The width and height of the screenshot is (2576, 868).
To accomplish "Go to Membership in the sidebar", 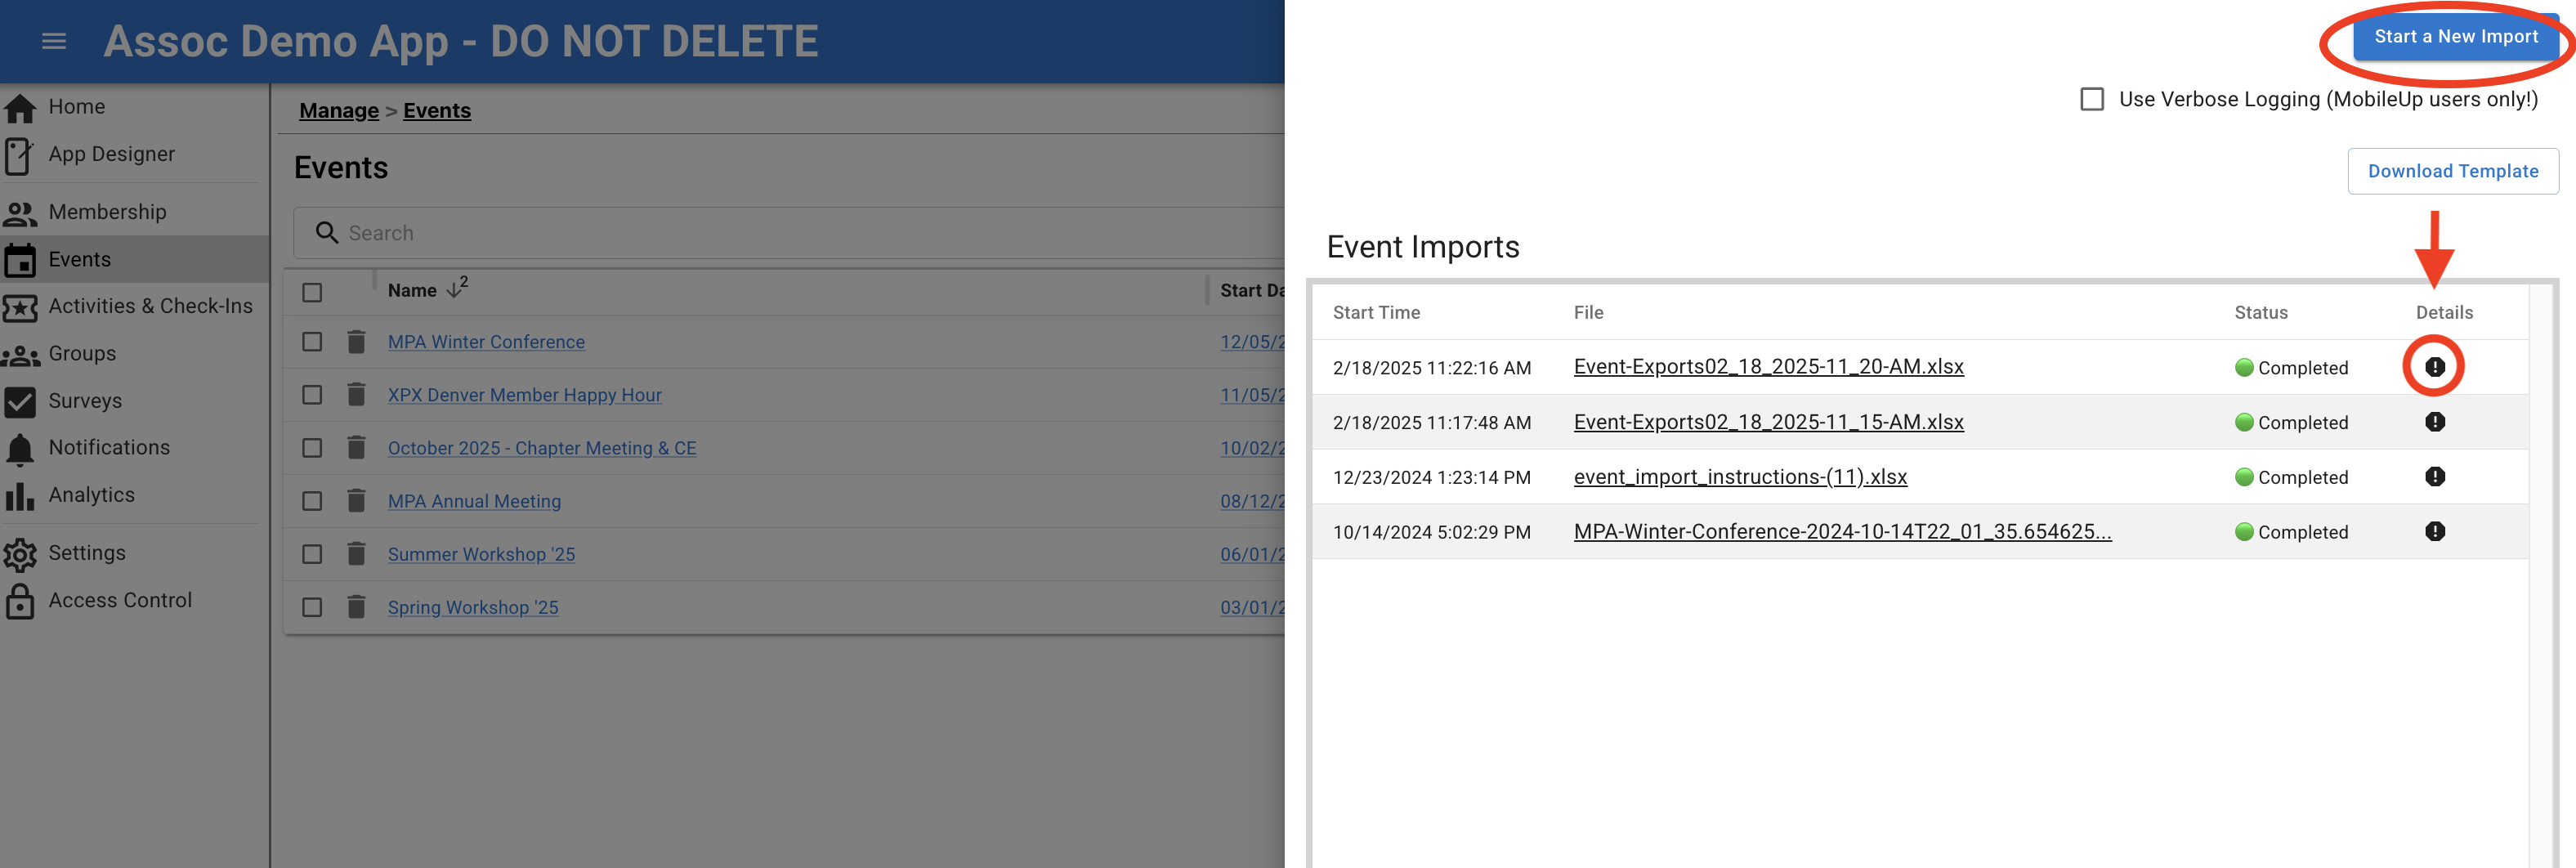I will (107, 212).
